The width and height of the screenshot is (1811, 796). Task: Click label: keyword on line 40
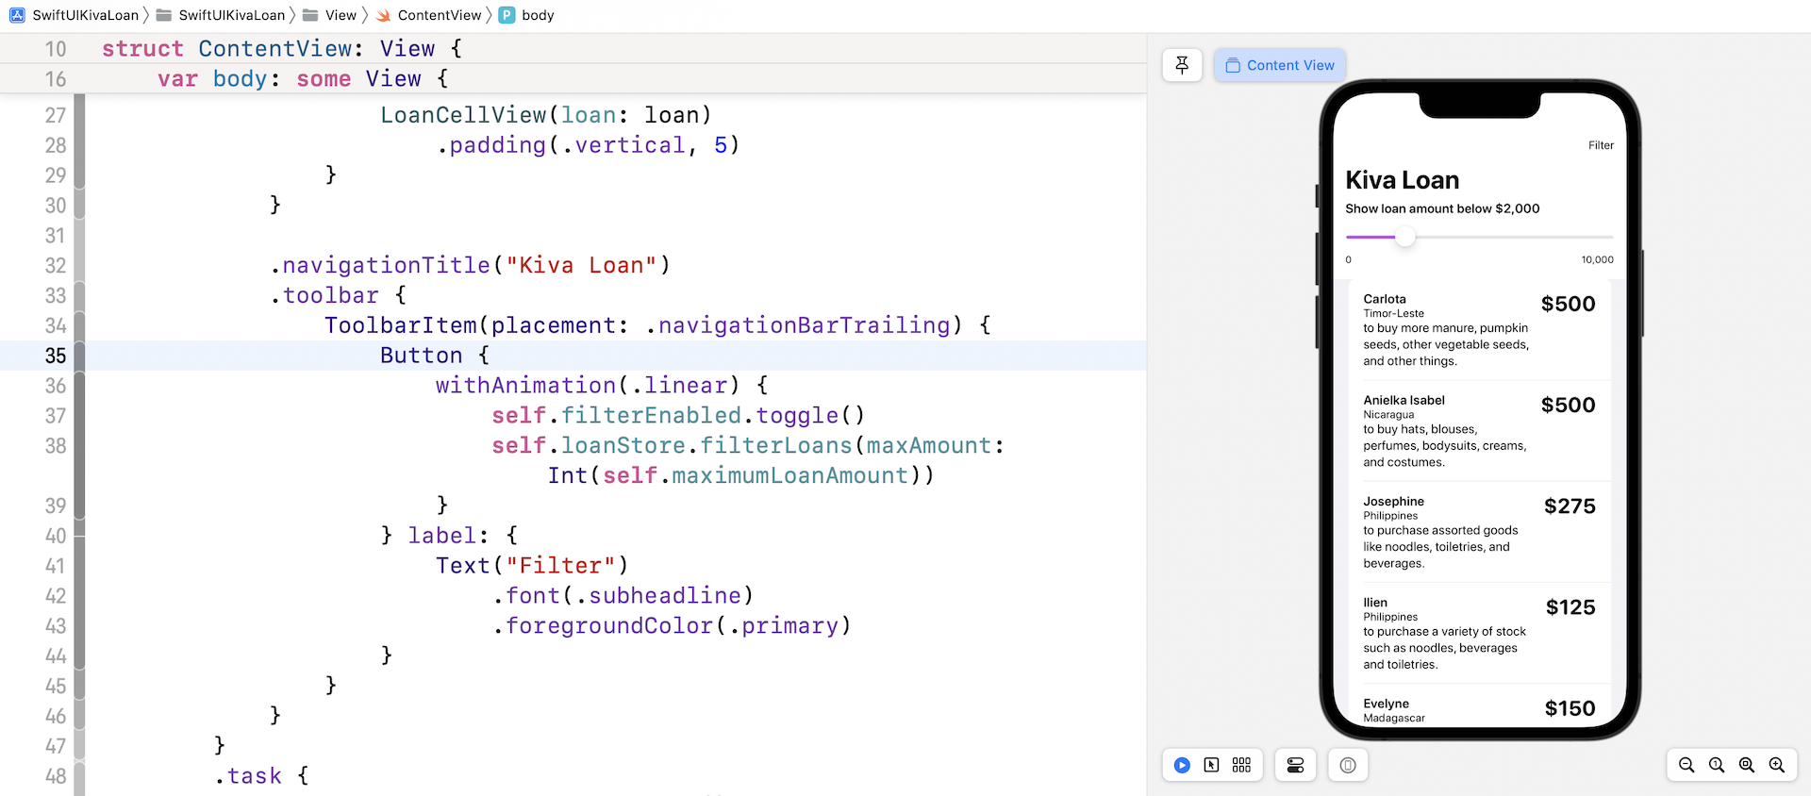(448, 536)
